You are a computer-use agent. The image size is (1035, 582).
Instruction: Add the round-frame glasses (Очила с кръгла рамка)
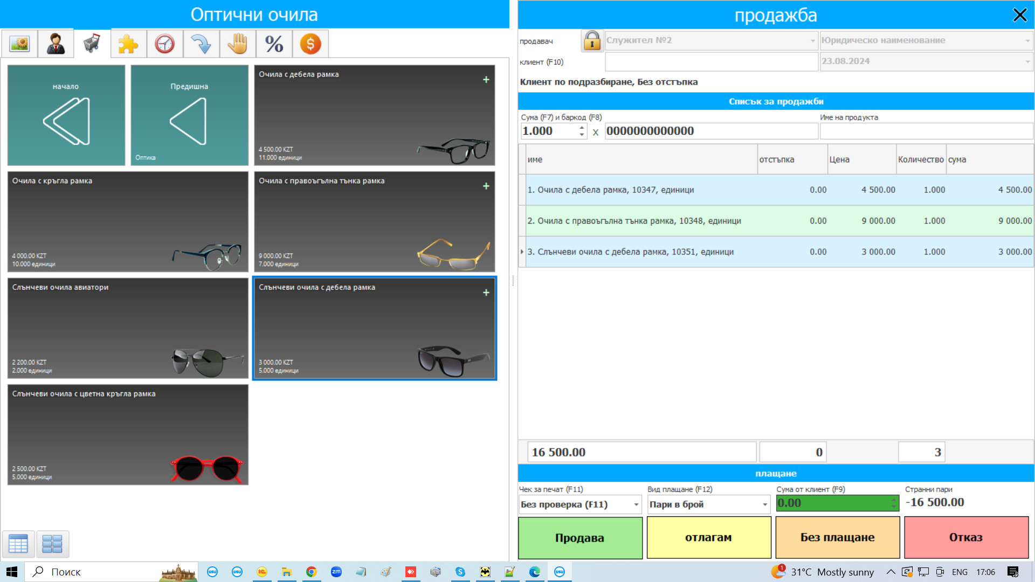pyautogui.click(x=128, y=221)
